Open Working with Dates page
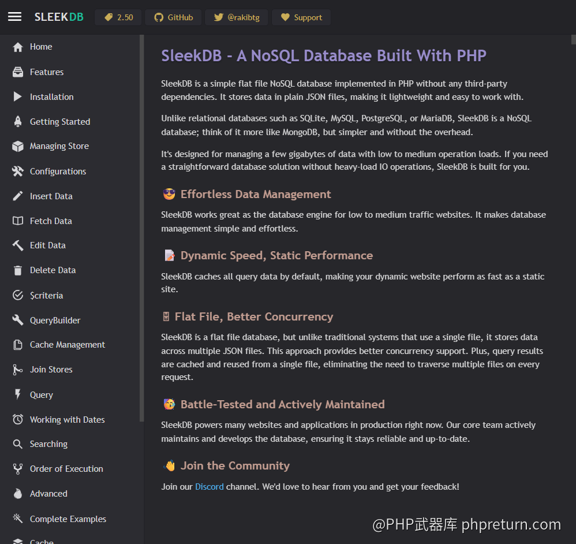Screen dimensions: 576x544 67,420
